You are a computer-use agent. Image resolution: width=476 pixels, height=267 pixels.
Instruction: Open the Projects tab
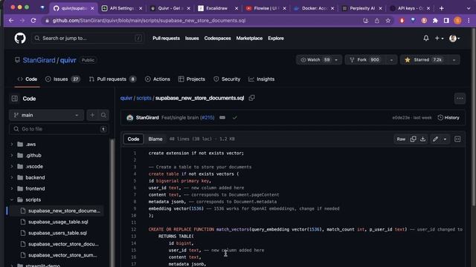[192, 79]
